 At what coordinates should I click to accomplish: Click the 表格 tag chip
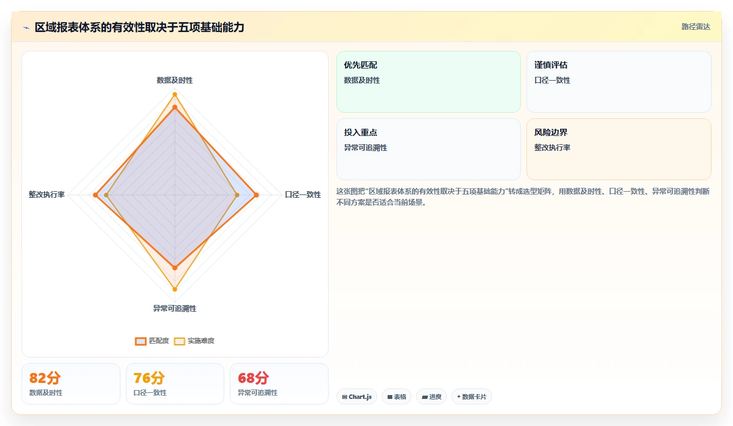[397, 397]
